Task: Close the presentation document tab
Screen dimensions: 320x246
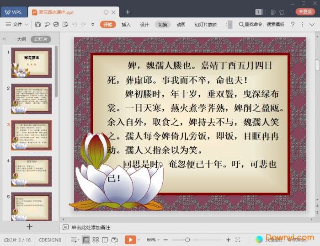Action: click(113, 12)
